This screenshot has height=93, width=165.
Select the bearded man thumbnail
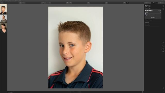point(3,19)
